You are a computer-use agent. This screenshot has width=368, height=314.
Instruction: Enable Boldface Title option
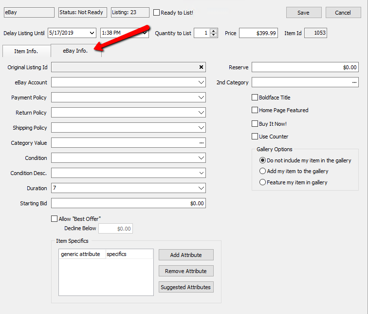[x=255, y=98]
